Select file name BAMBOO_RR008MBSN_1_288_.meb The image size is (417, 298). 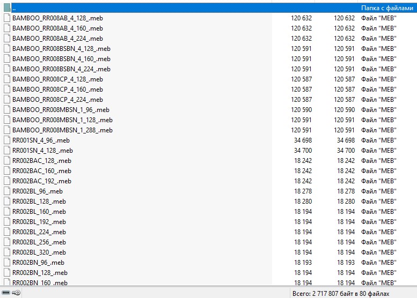[62, 130]
